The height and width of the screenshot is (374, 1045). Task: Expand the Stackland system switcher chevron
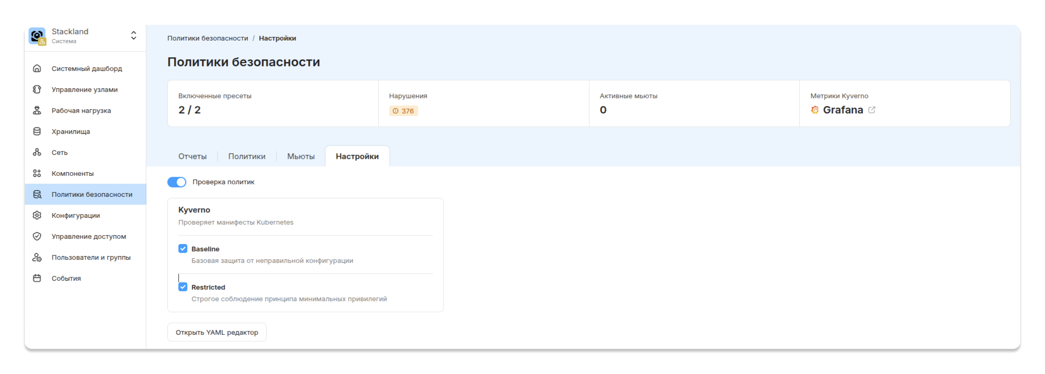click(133, 36)
